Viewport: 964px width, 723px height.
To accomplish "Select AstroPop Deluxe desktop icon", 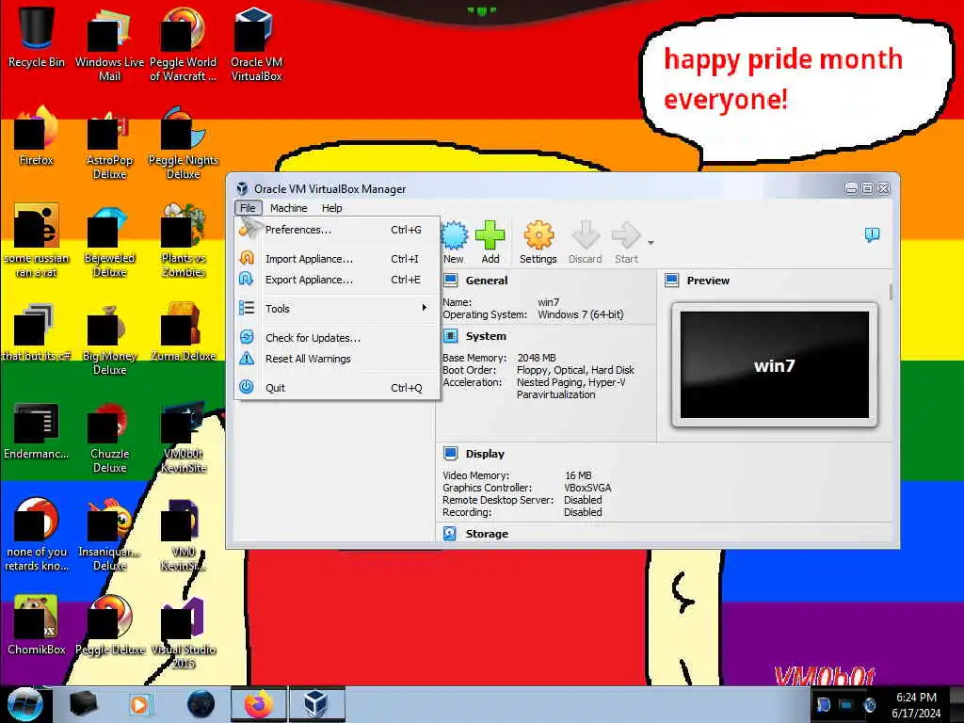I will coord(109,144).
